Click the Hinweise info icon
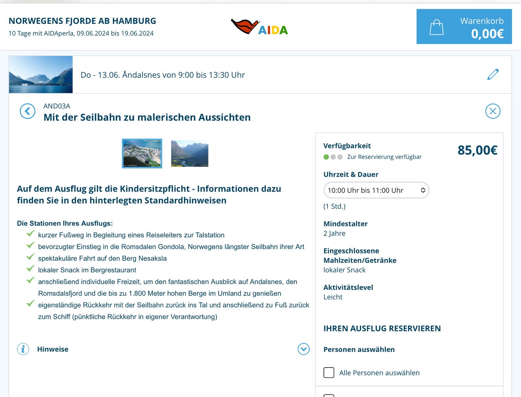 tap(23, 349)
